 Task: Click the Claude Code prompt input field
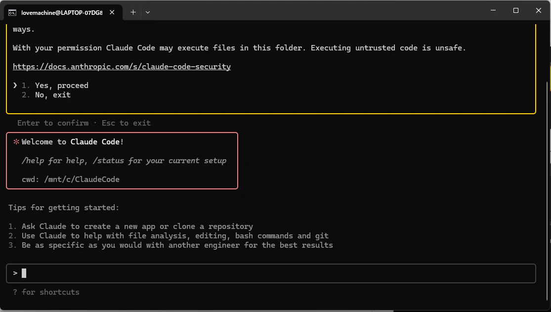[271, 273]
